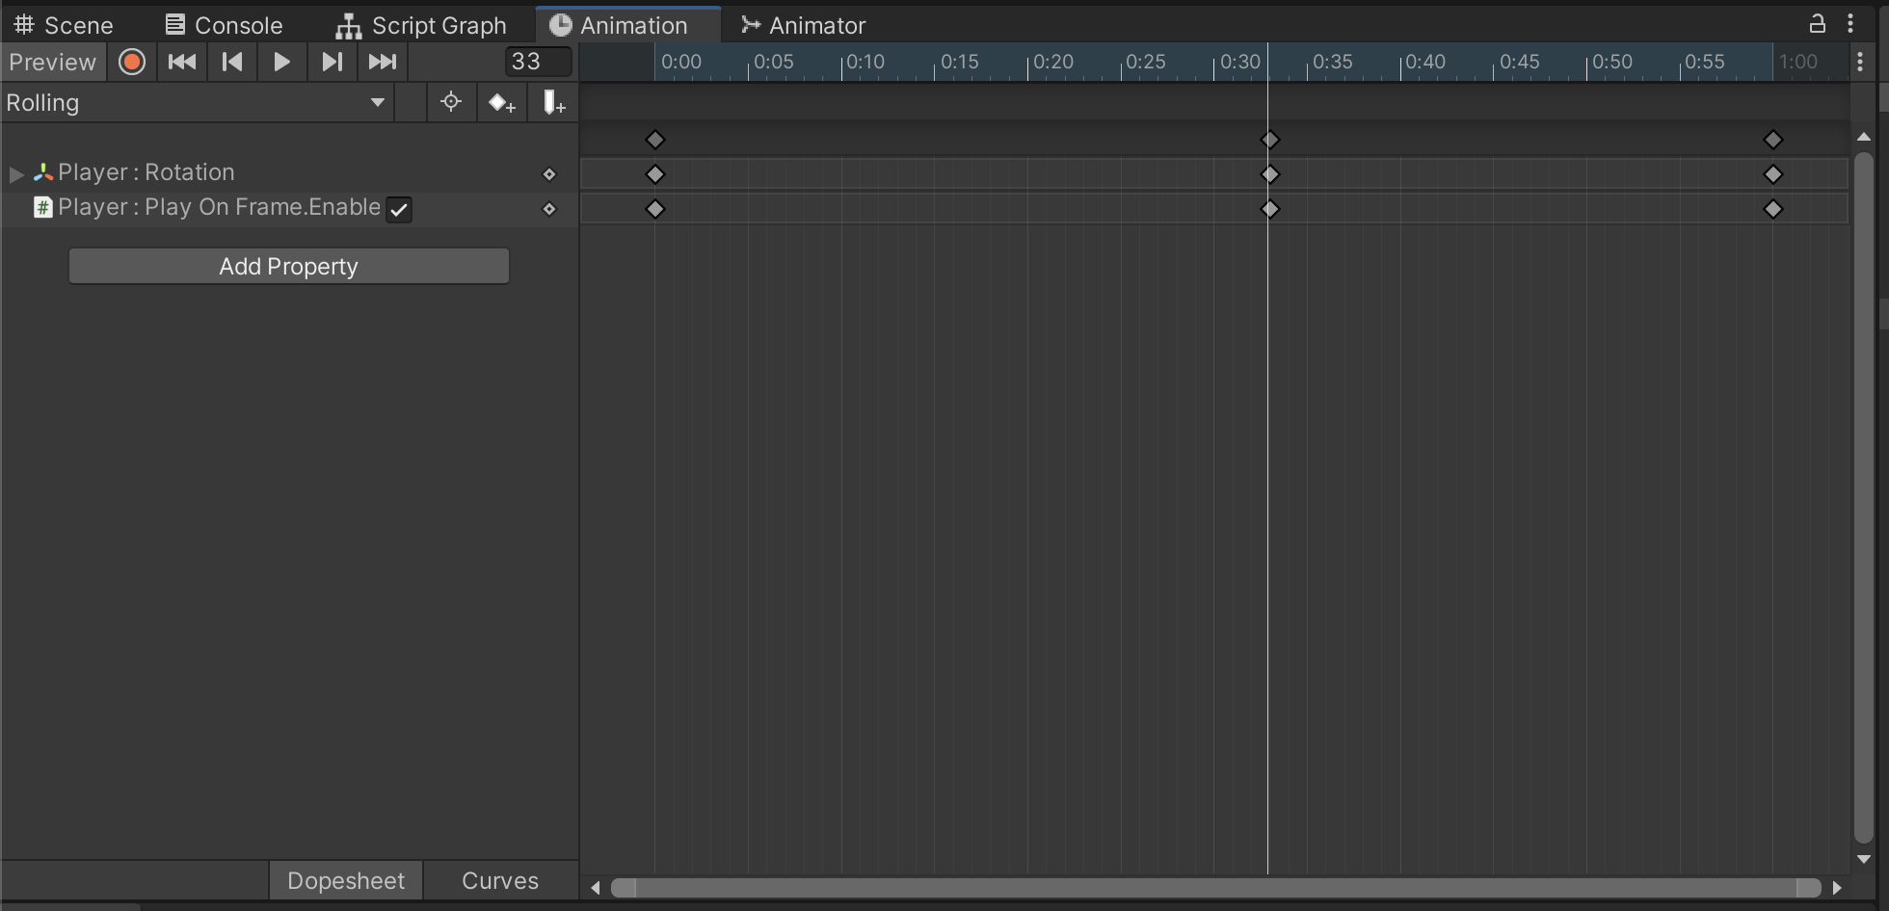Screen dimensions: 1889x911
Task: Select the Animation tab
Action: click(x=628, y=25)
